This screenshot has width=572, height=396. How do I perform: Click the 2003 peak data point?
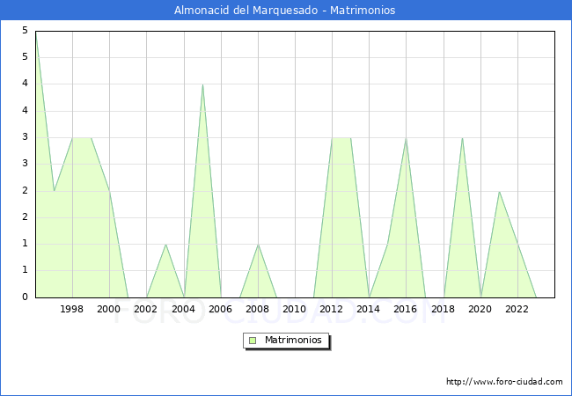(x=165, y=245)
